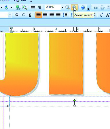Open the blue help question mark

83,7
